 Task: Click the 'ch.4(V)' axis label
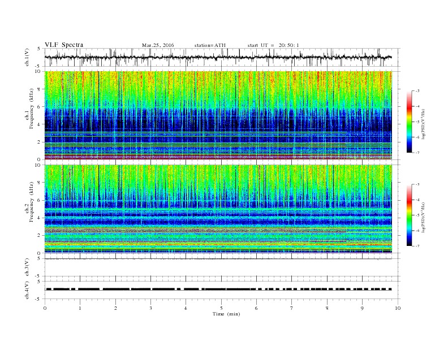pyautogui.click(x=28, y=290)
